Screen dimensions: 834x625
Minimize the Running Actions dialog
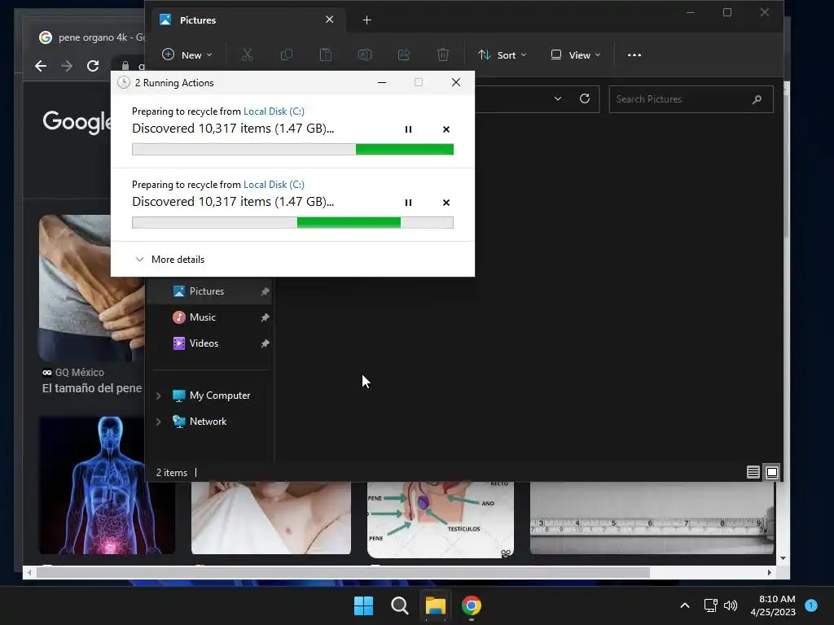point(382,82)
